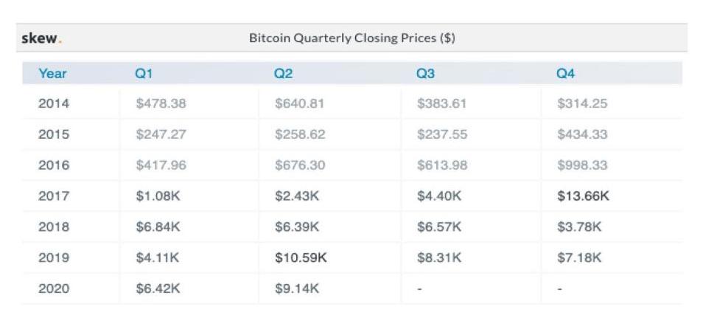Click the 2018 Q4 value $3.78K

tap(578, 226)
